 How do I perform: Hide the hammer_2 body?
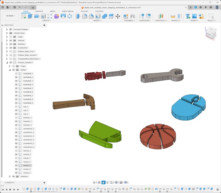pos(16,121)
